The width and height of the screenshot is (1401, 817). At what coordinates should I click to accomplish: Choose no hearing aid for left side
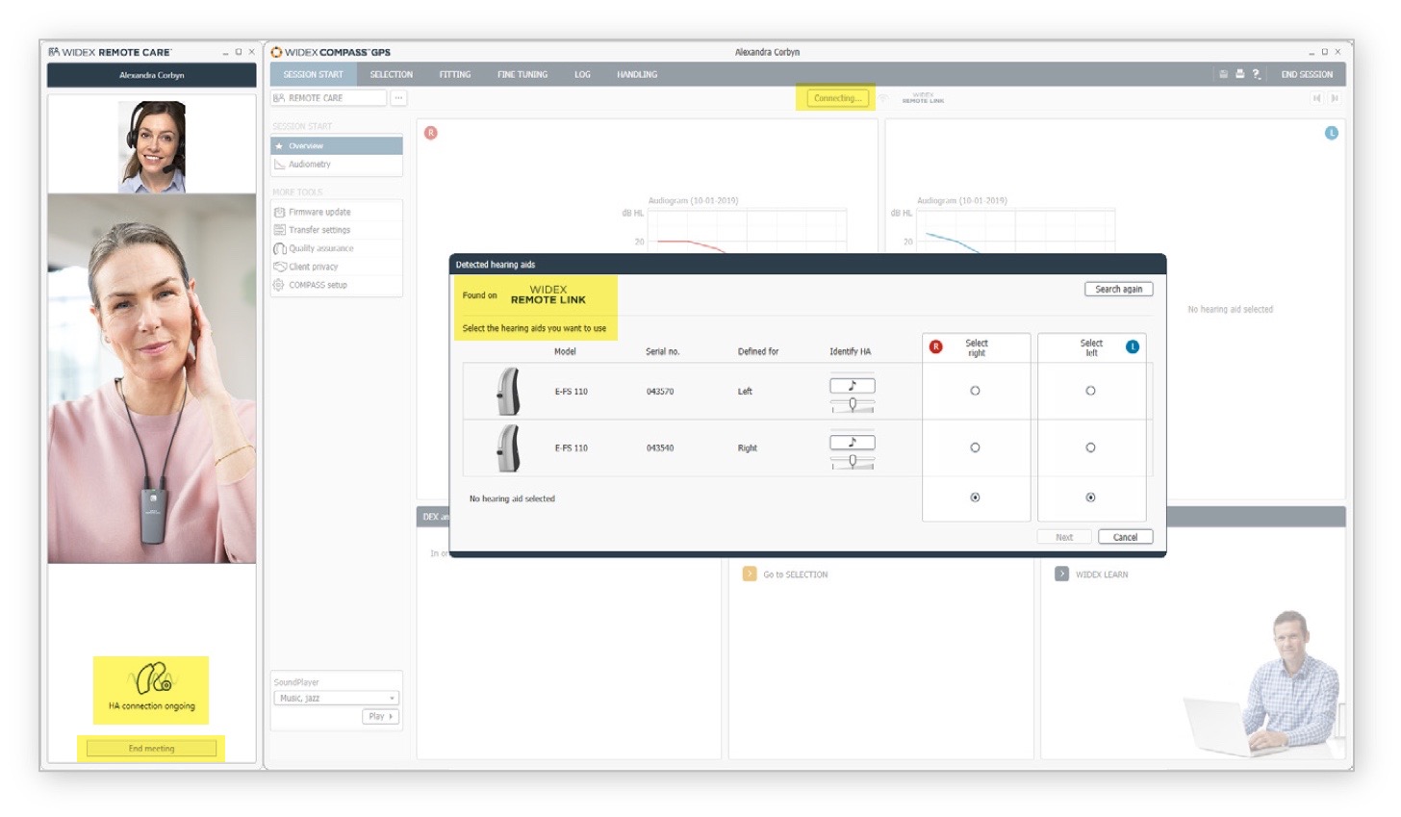click(x=1090, y=498)
